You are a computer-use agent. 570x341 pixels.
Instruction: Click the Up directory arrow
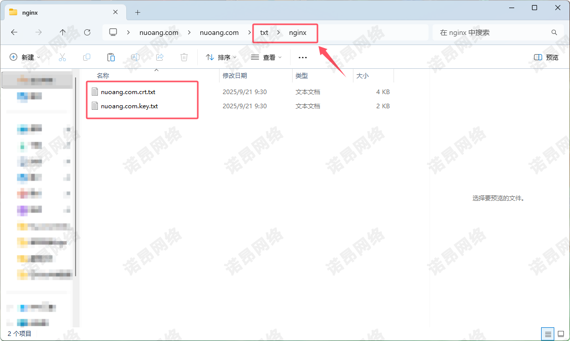coord(63,32)
